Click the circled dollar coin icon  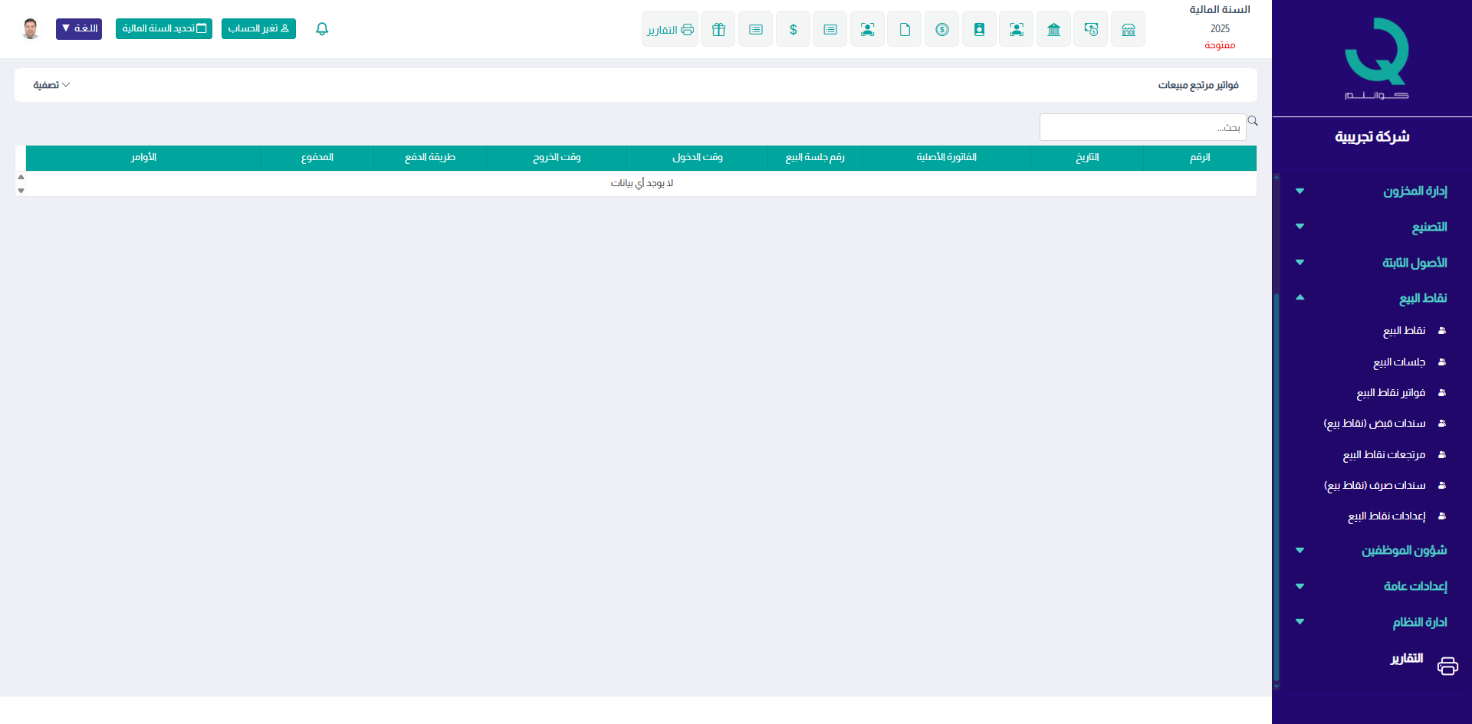point(941,30)
